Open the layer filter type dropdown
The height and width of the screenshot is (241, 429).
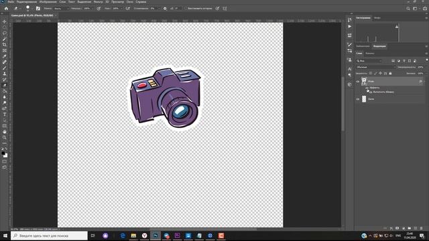pyautogui.click(x=369, y=61)
